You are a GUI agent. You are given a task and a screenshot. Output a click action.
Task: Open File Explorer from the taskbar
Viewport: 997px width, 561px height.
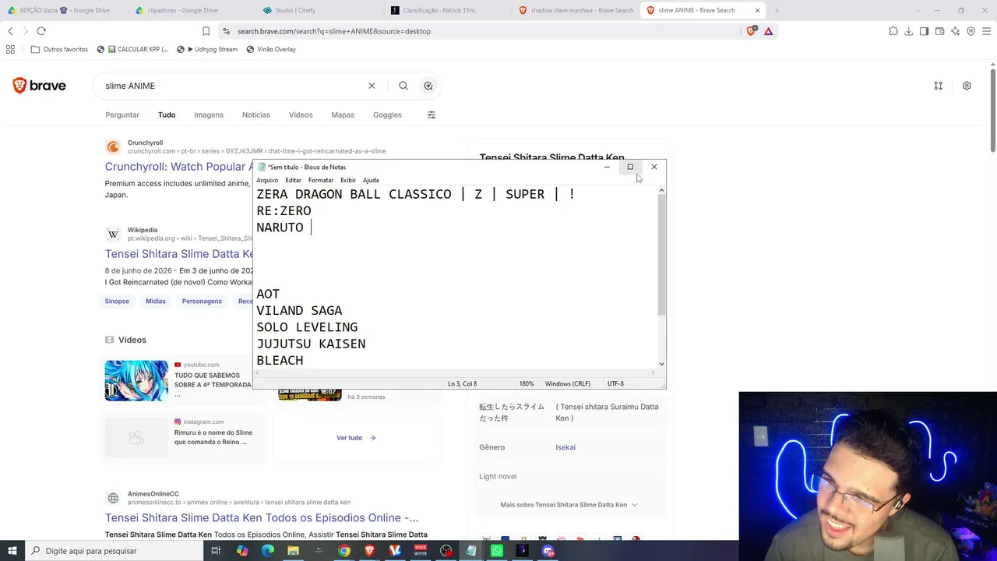tap(293, 551)
